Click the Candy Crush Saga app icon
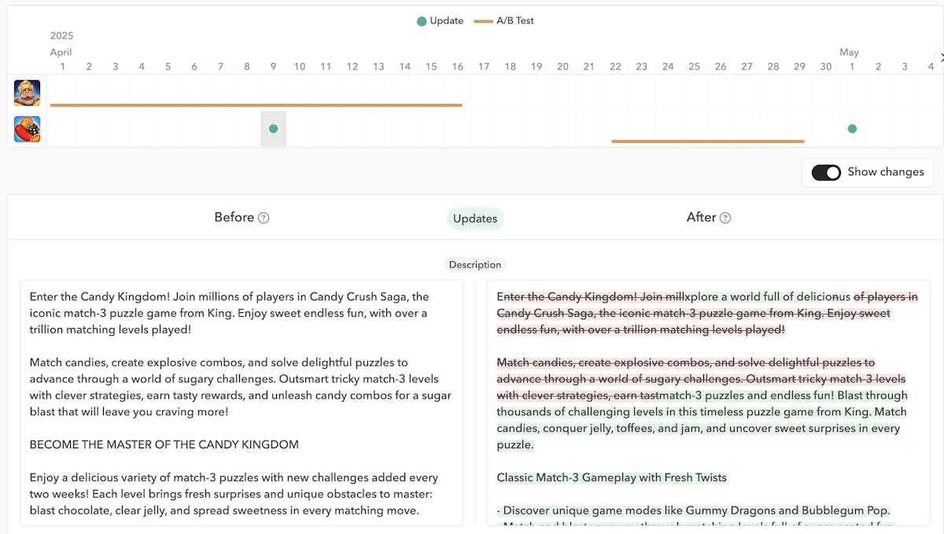Screen dimensions: 944x534 point(27,129)
